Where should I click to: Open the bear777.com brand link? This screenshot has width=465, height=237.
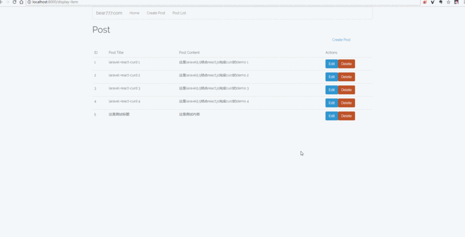pyautogui.click(x=109, y=13)
